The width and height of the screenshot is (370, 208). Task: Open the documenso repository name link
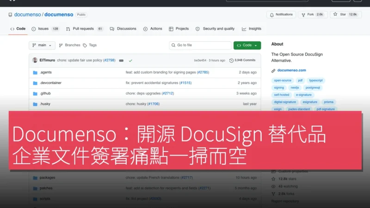59,15
